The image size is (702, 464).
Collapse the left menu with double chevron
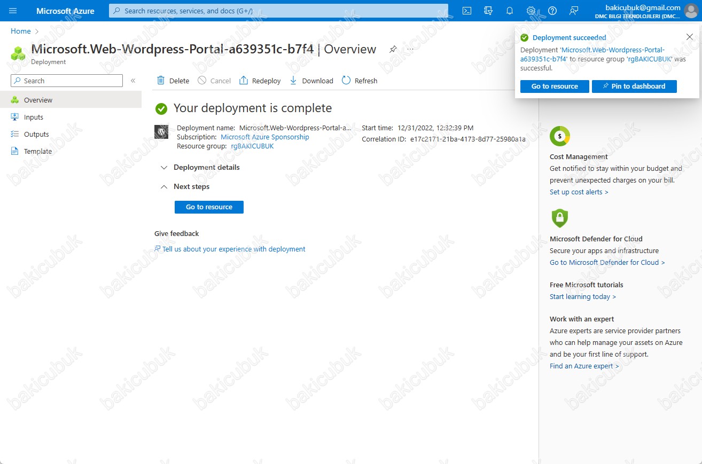[x=133, y=81]
